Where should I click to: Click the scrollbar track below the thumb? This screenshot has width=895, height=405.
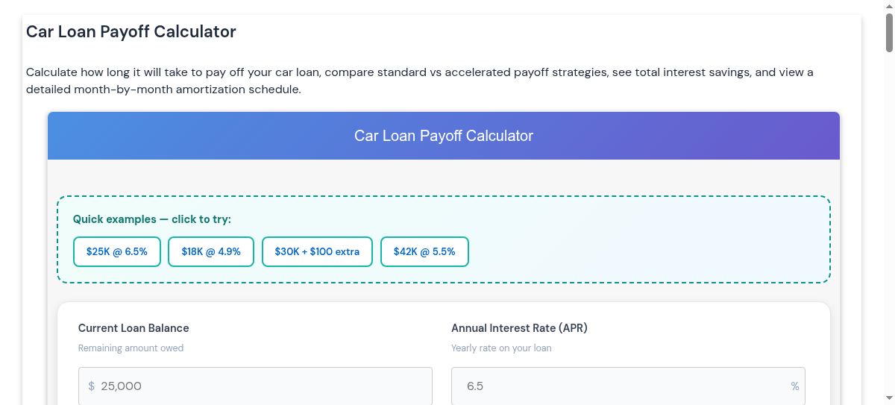click(889, 224)
